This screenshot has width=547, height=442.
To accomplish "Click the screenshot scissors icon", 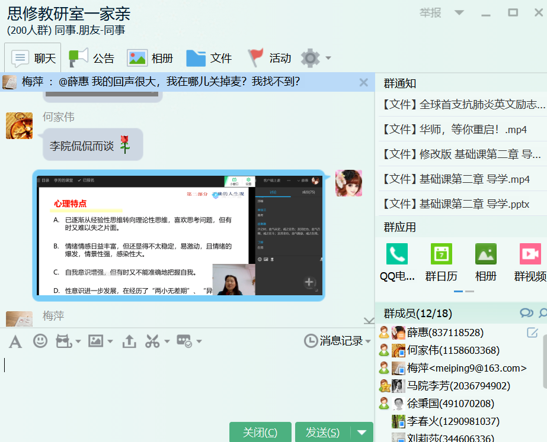I will tap(152, 341).
